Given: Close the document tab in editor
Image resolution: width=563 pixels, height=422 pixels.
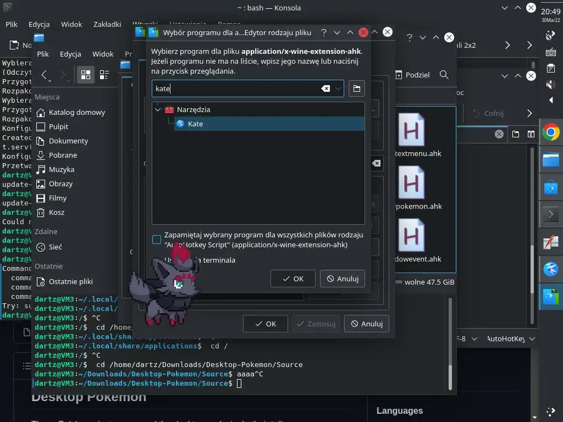Looking at the screenshot, I should (x=499, y=134).
